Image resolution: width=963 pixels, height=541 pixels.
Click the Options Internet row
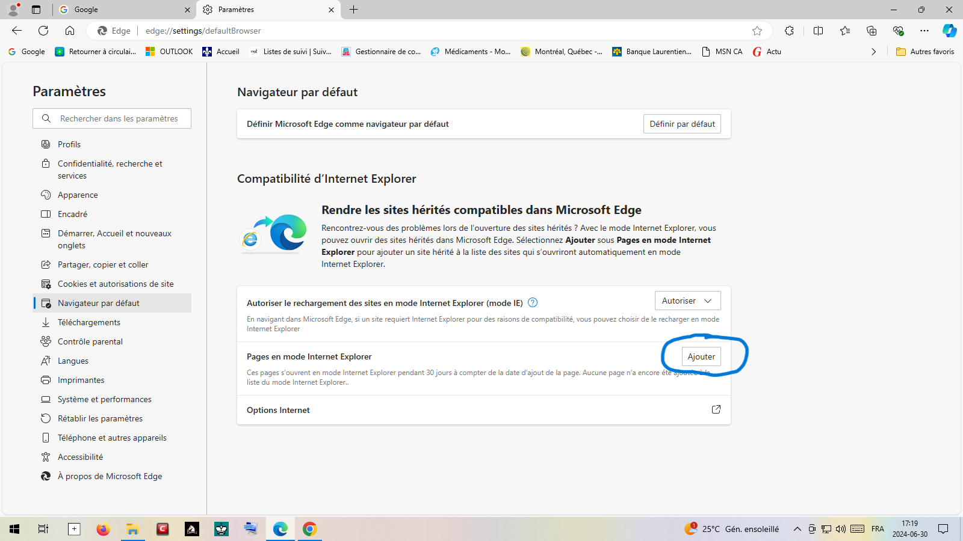[x=484, y=410]
